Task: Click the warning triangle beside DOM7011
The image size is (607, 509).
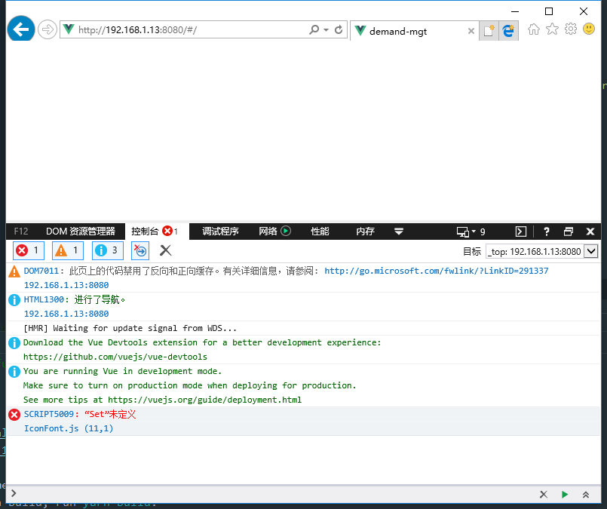Action: click(14, 271)
